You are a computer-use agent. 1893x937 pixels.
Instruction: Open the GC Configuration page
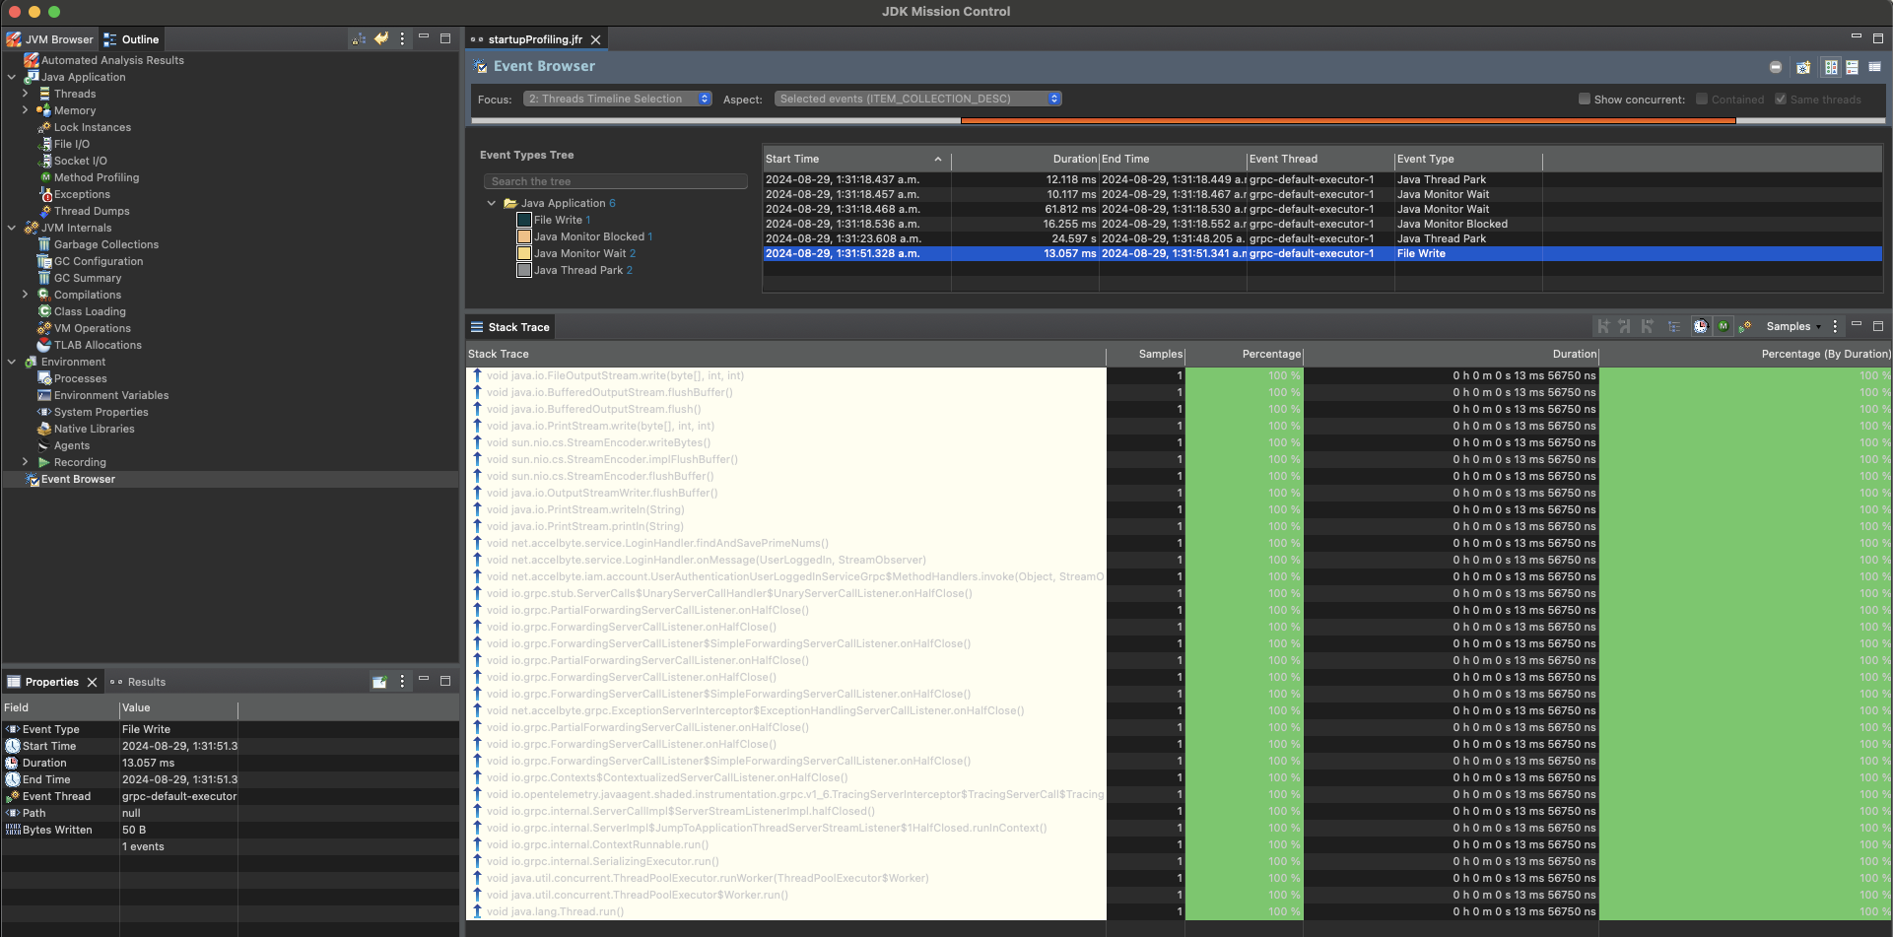(99, 261)
